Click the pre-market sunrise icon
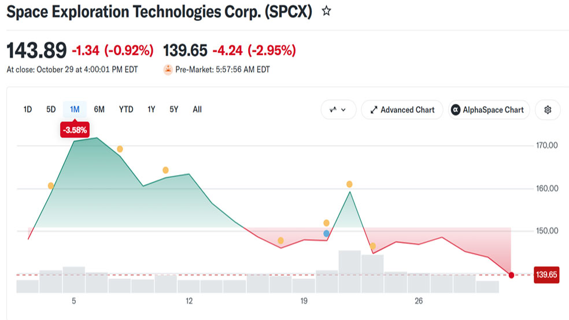This screenshot has width=569, height=320. 168,69
